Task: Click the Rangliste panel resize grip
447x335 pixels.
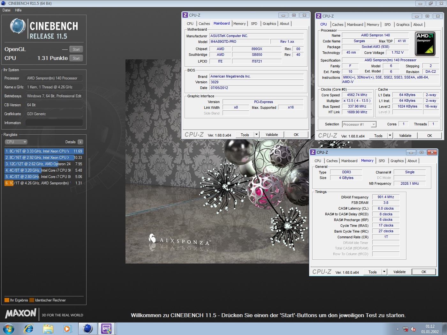Action: pyautogui.click(x=89, y=167)
